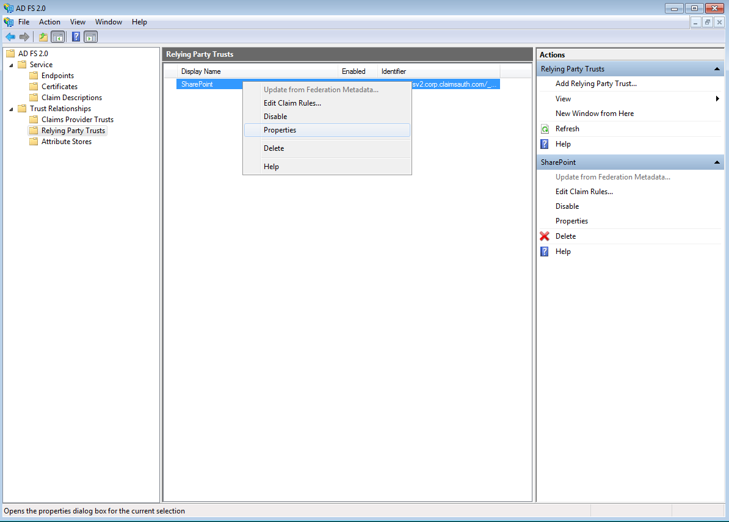Click the Endpoints folder icon

34,75
